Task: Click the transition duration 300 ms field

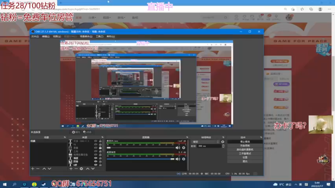Action: pyautogui.click(x=209, y=146)
